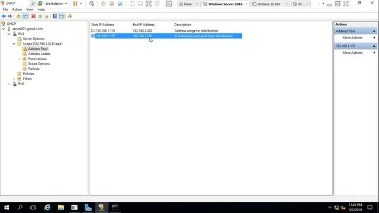
Task: Open the File menu
Action: tap(5, 9)
